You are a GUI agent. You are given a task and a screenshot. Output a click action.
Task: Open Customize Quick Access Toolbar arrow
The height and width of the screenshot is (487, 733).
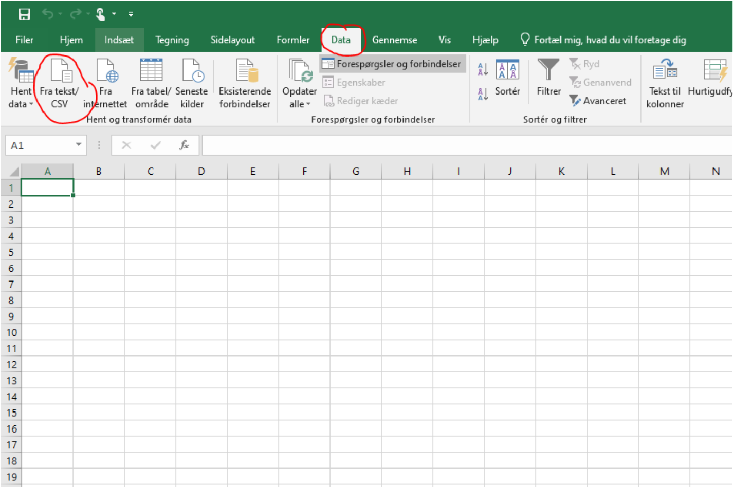point(131,14)
